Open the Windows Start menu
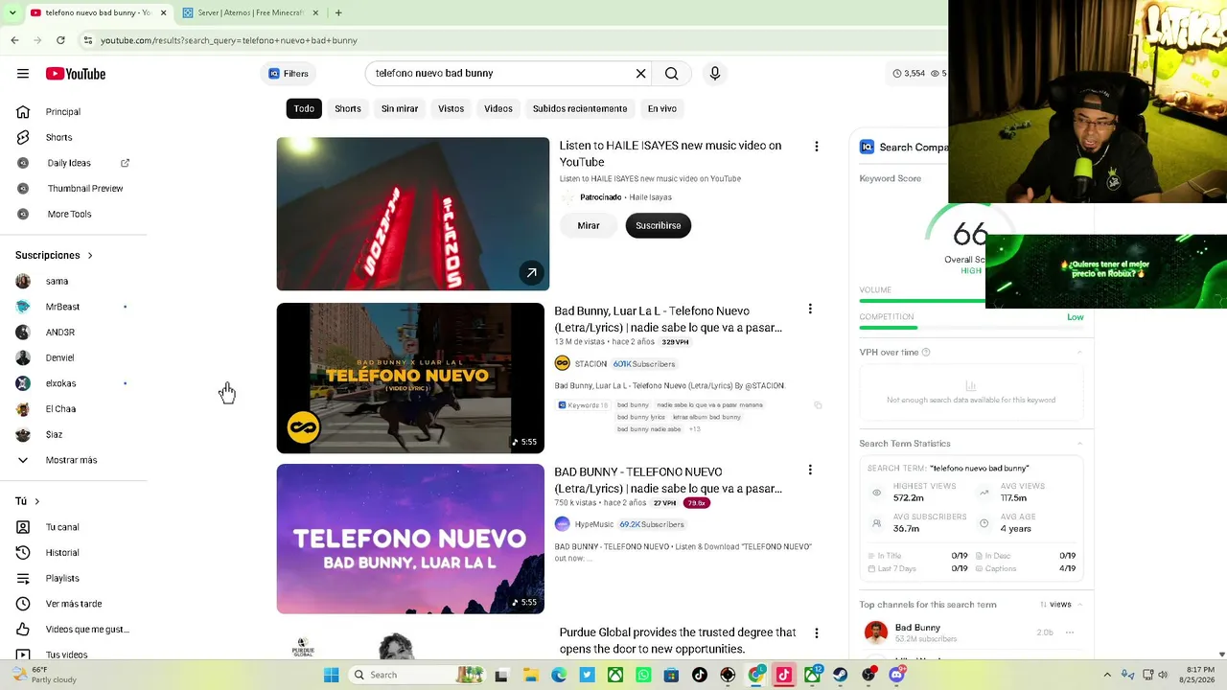 pos(331,675)
